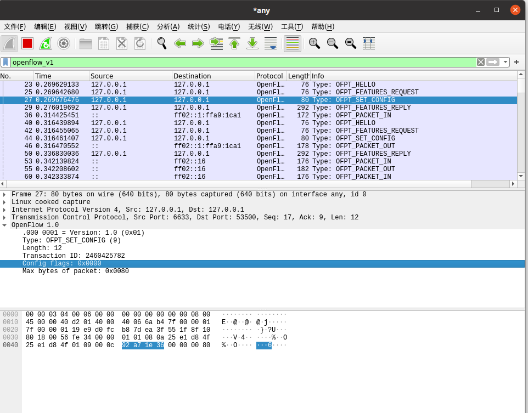Start capturing packets with shark fin icon
The width and height of the screenshot is (528, 413).
coord(9,43)
